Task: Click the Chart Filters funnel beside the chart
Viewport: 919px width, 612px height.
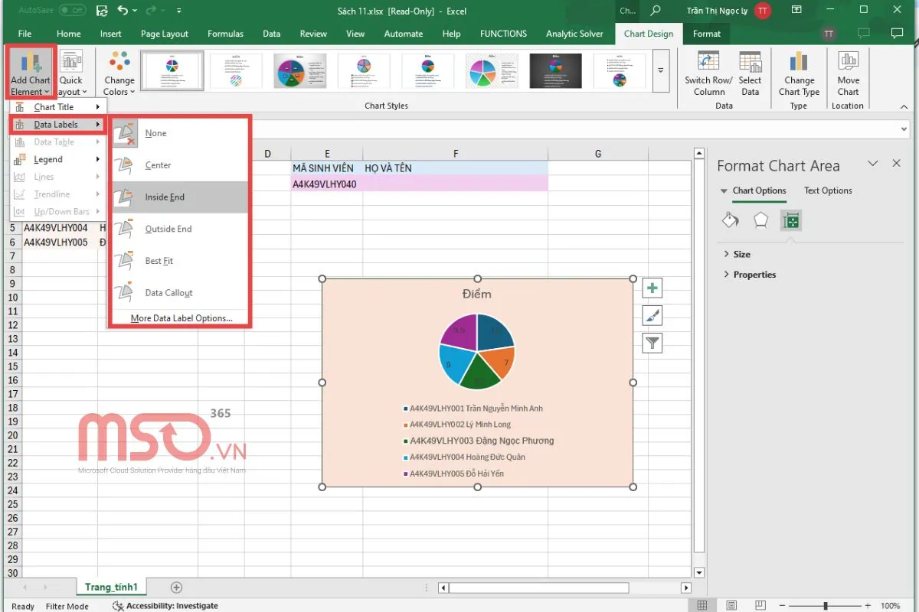Action: pos(652,343)
